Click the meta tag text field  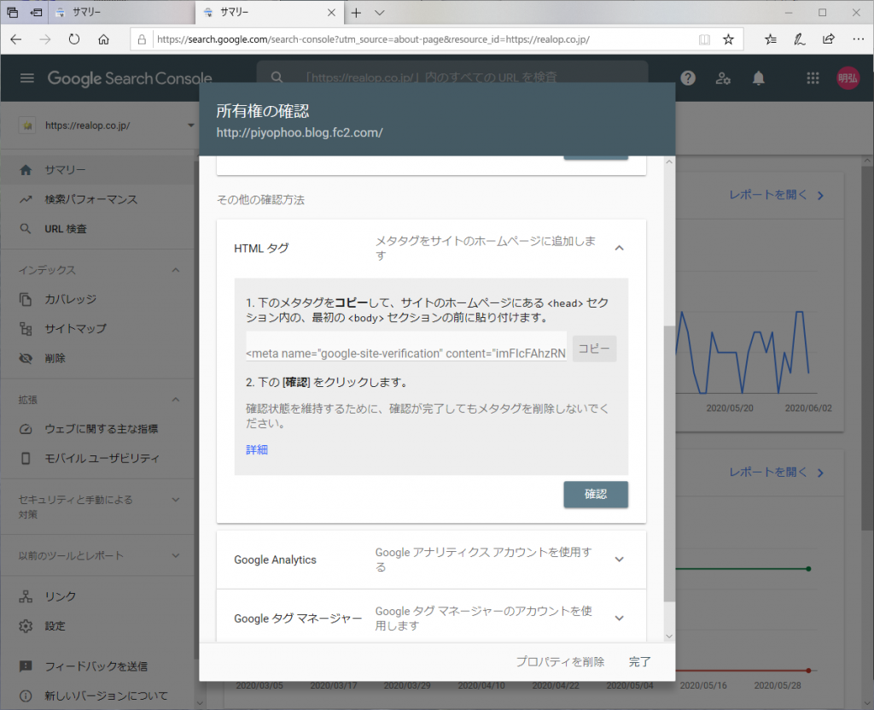(406, 347)
